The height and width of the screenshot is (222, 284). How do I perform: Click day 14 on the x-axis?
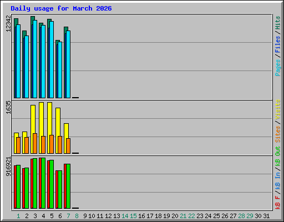[x=125, y=216]
